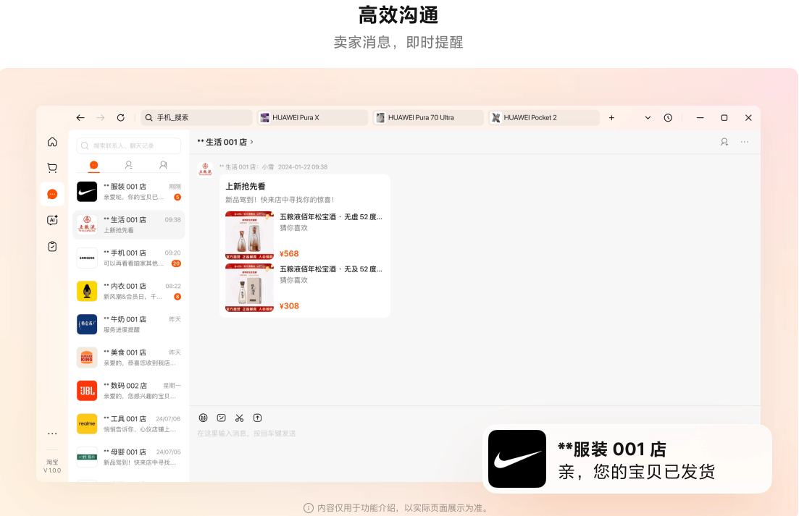Open the 美食 001店 conversation
Screen dimensions: 799x516
[129, 358]
